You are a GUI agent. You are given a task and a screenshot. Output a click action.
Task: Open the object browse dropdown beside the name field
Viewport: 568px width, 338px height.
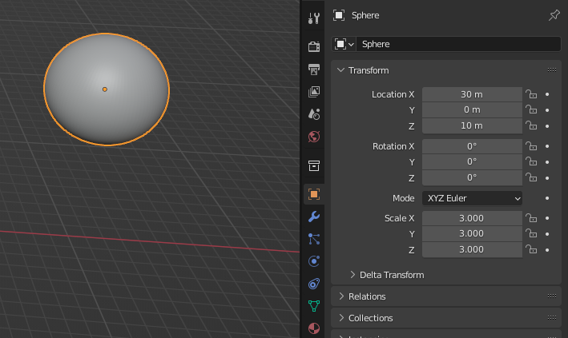[344, 44]
